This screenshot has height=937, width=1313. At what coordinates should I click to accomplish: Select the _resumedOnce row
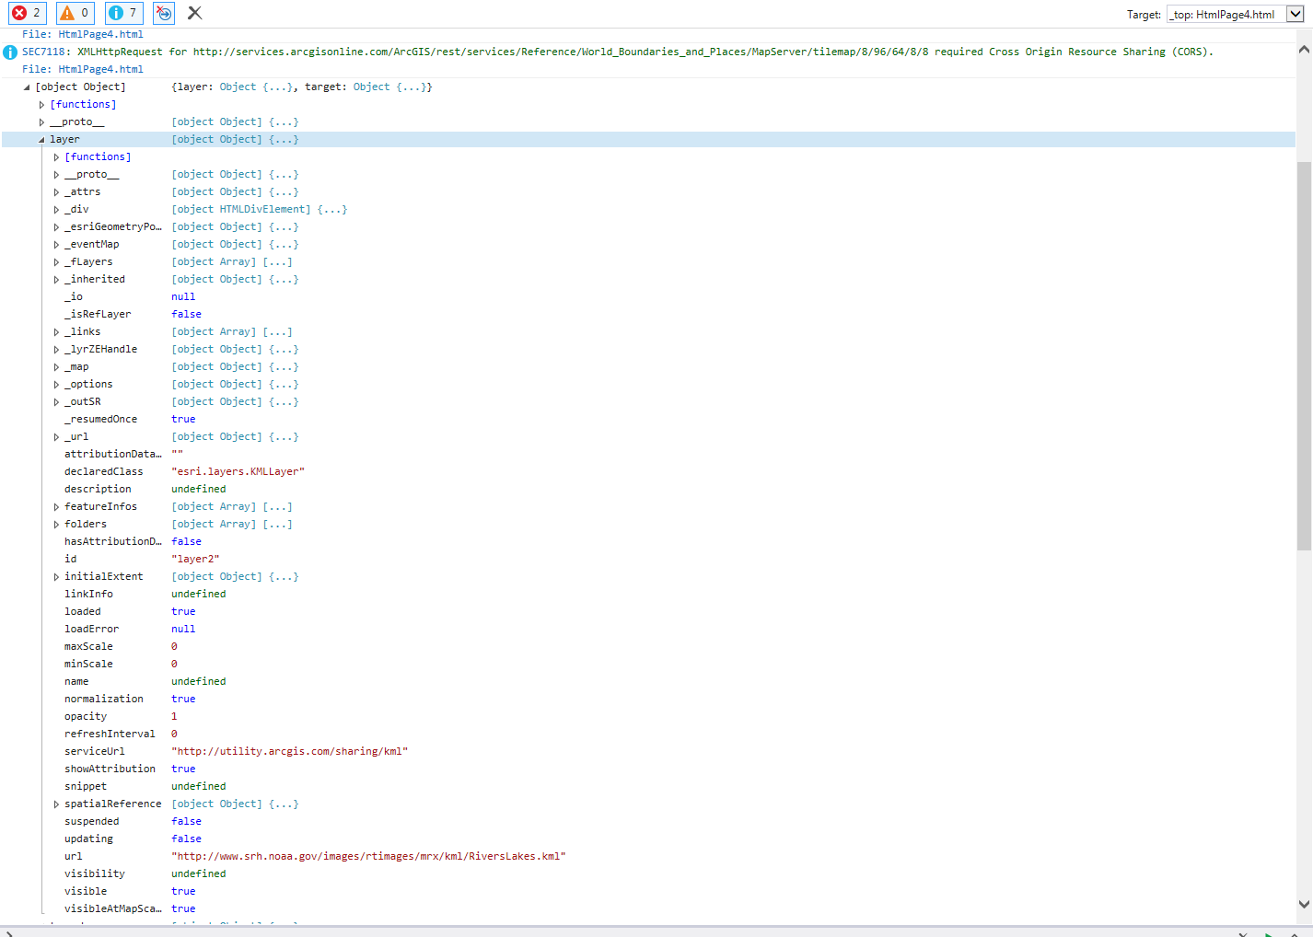(x=648, y=419)
